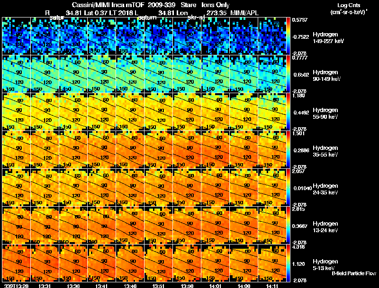Click the 0.7777 color scale value

299,58
